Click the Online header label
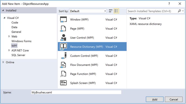 (10, 62)
